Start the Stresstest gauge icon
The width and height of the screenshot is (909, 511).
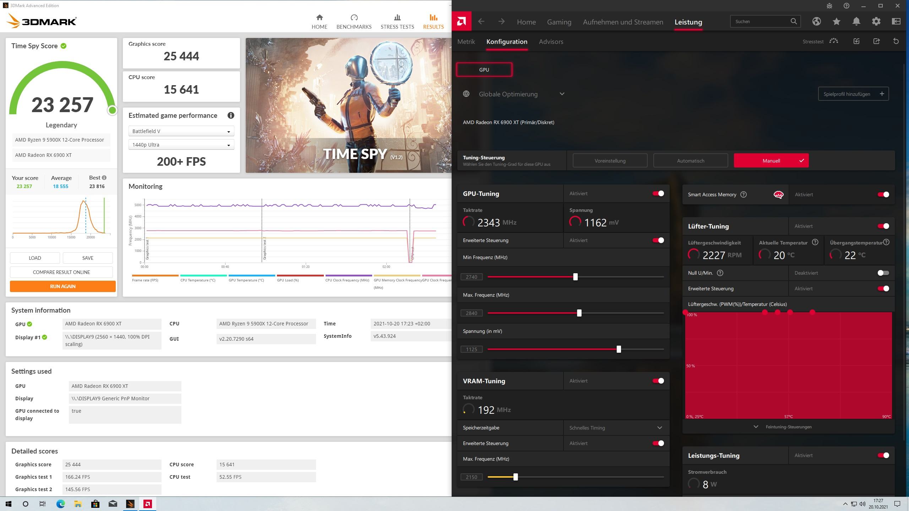point(833,41)
